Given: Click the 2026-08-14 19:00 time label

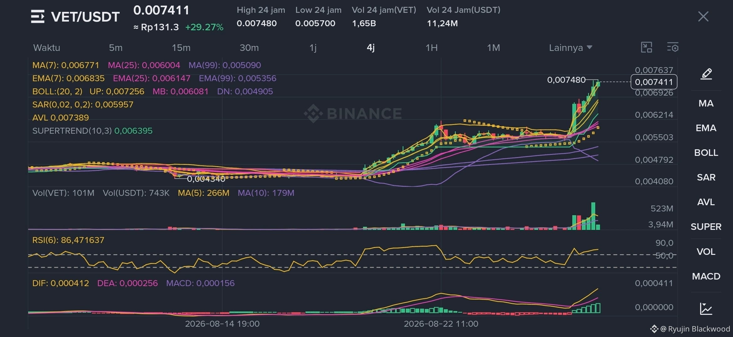Looking at the screenshot, I should tap(222, 324).
